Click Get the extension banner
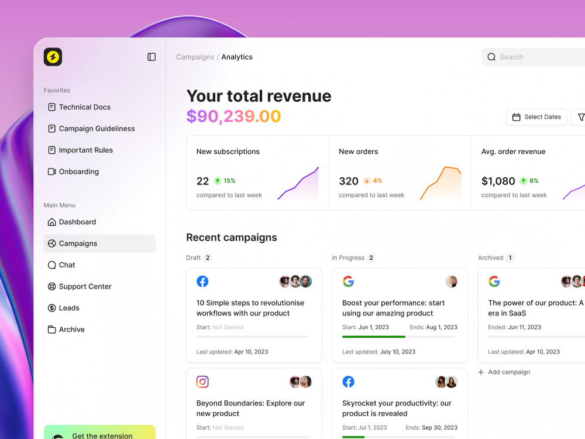The width and height of the screenshot is (585, 439). point(99,433)
